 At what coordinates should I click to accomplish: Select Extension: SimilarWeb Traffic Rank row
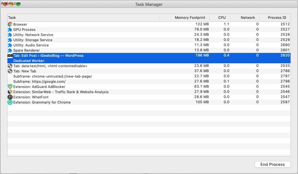(149, 92)
